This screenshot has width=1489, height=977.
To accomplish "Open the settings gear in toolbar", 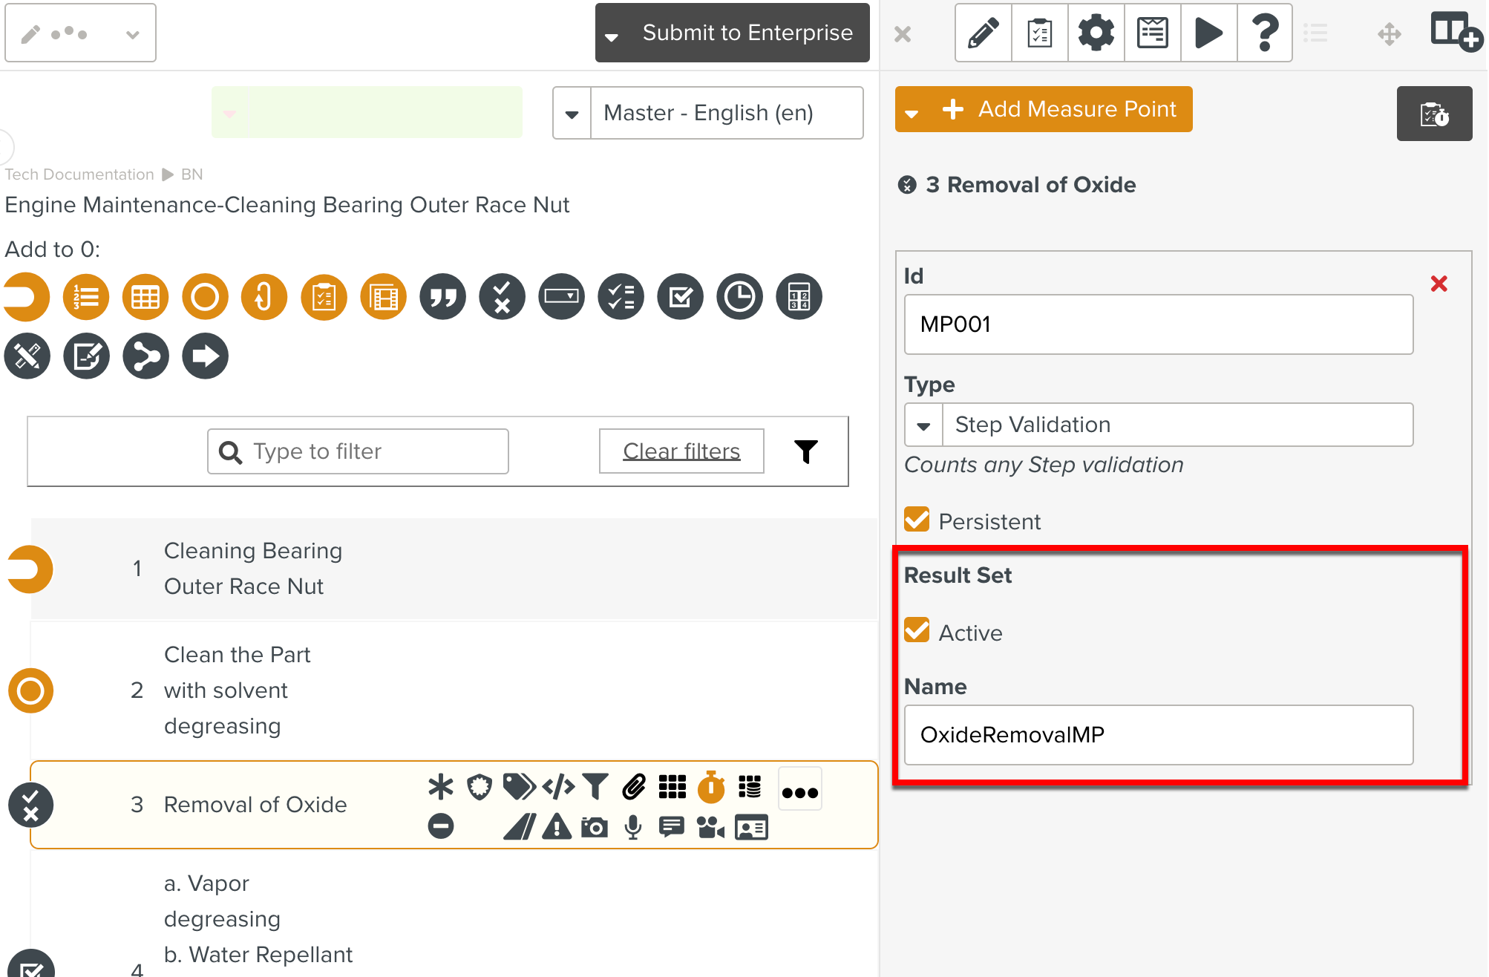I will 1096,33.
